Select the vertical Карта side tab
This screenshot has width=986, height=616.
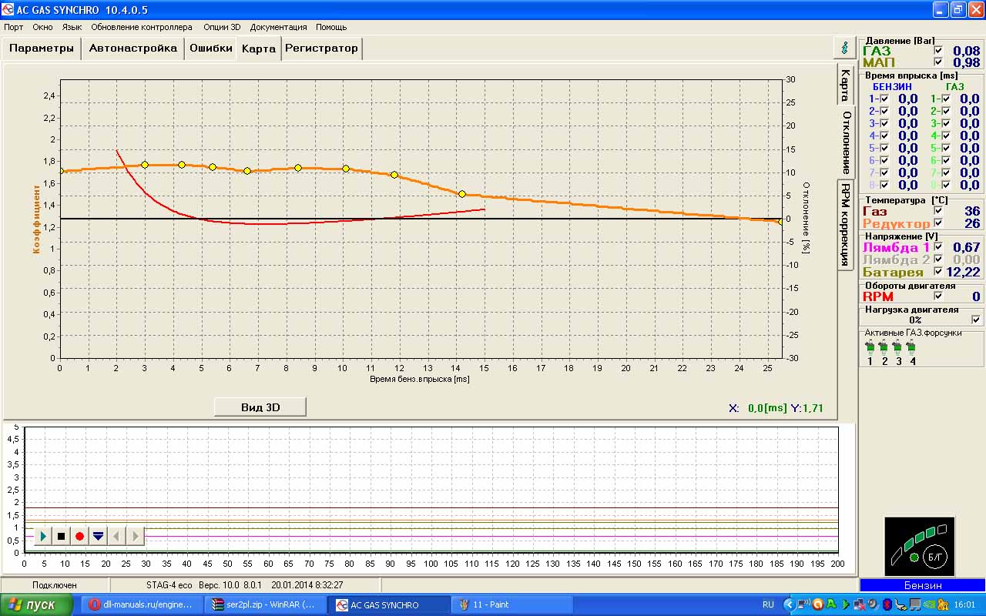[x=846, y=85]
